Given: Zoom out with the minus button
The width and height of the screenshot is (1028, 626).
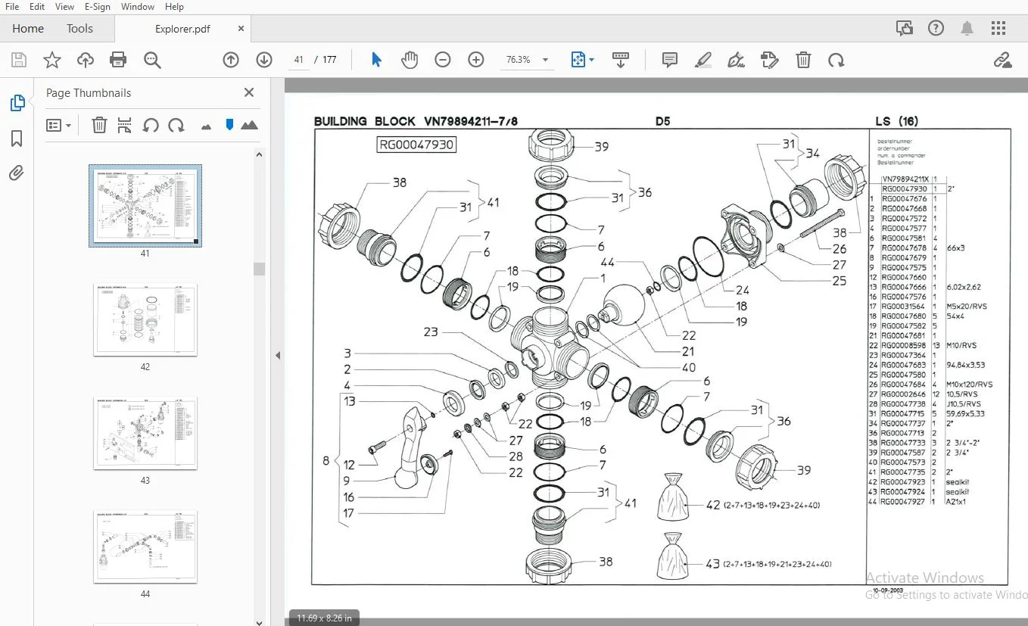Looking at the screenshot, I should click(x=443, y=60).
